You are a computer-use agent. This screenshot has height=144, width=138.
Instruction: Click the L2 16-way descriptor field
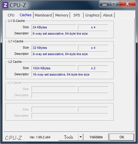click(70, 74)
